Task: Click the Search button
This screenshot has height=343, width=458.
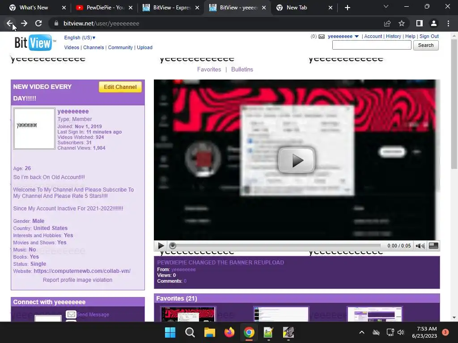Action: (x=426, y=45)
